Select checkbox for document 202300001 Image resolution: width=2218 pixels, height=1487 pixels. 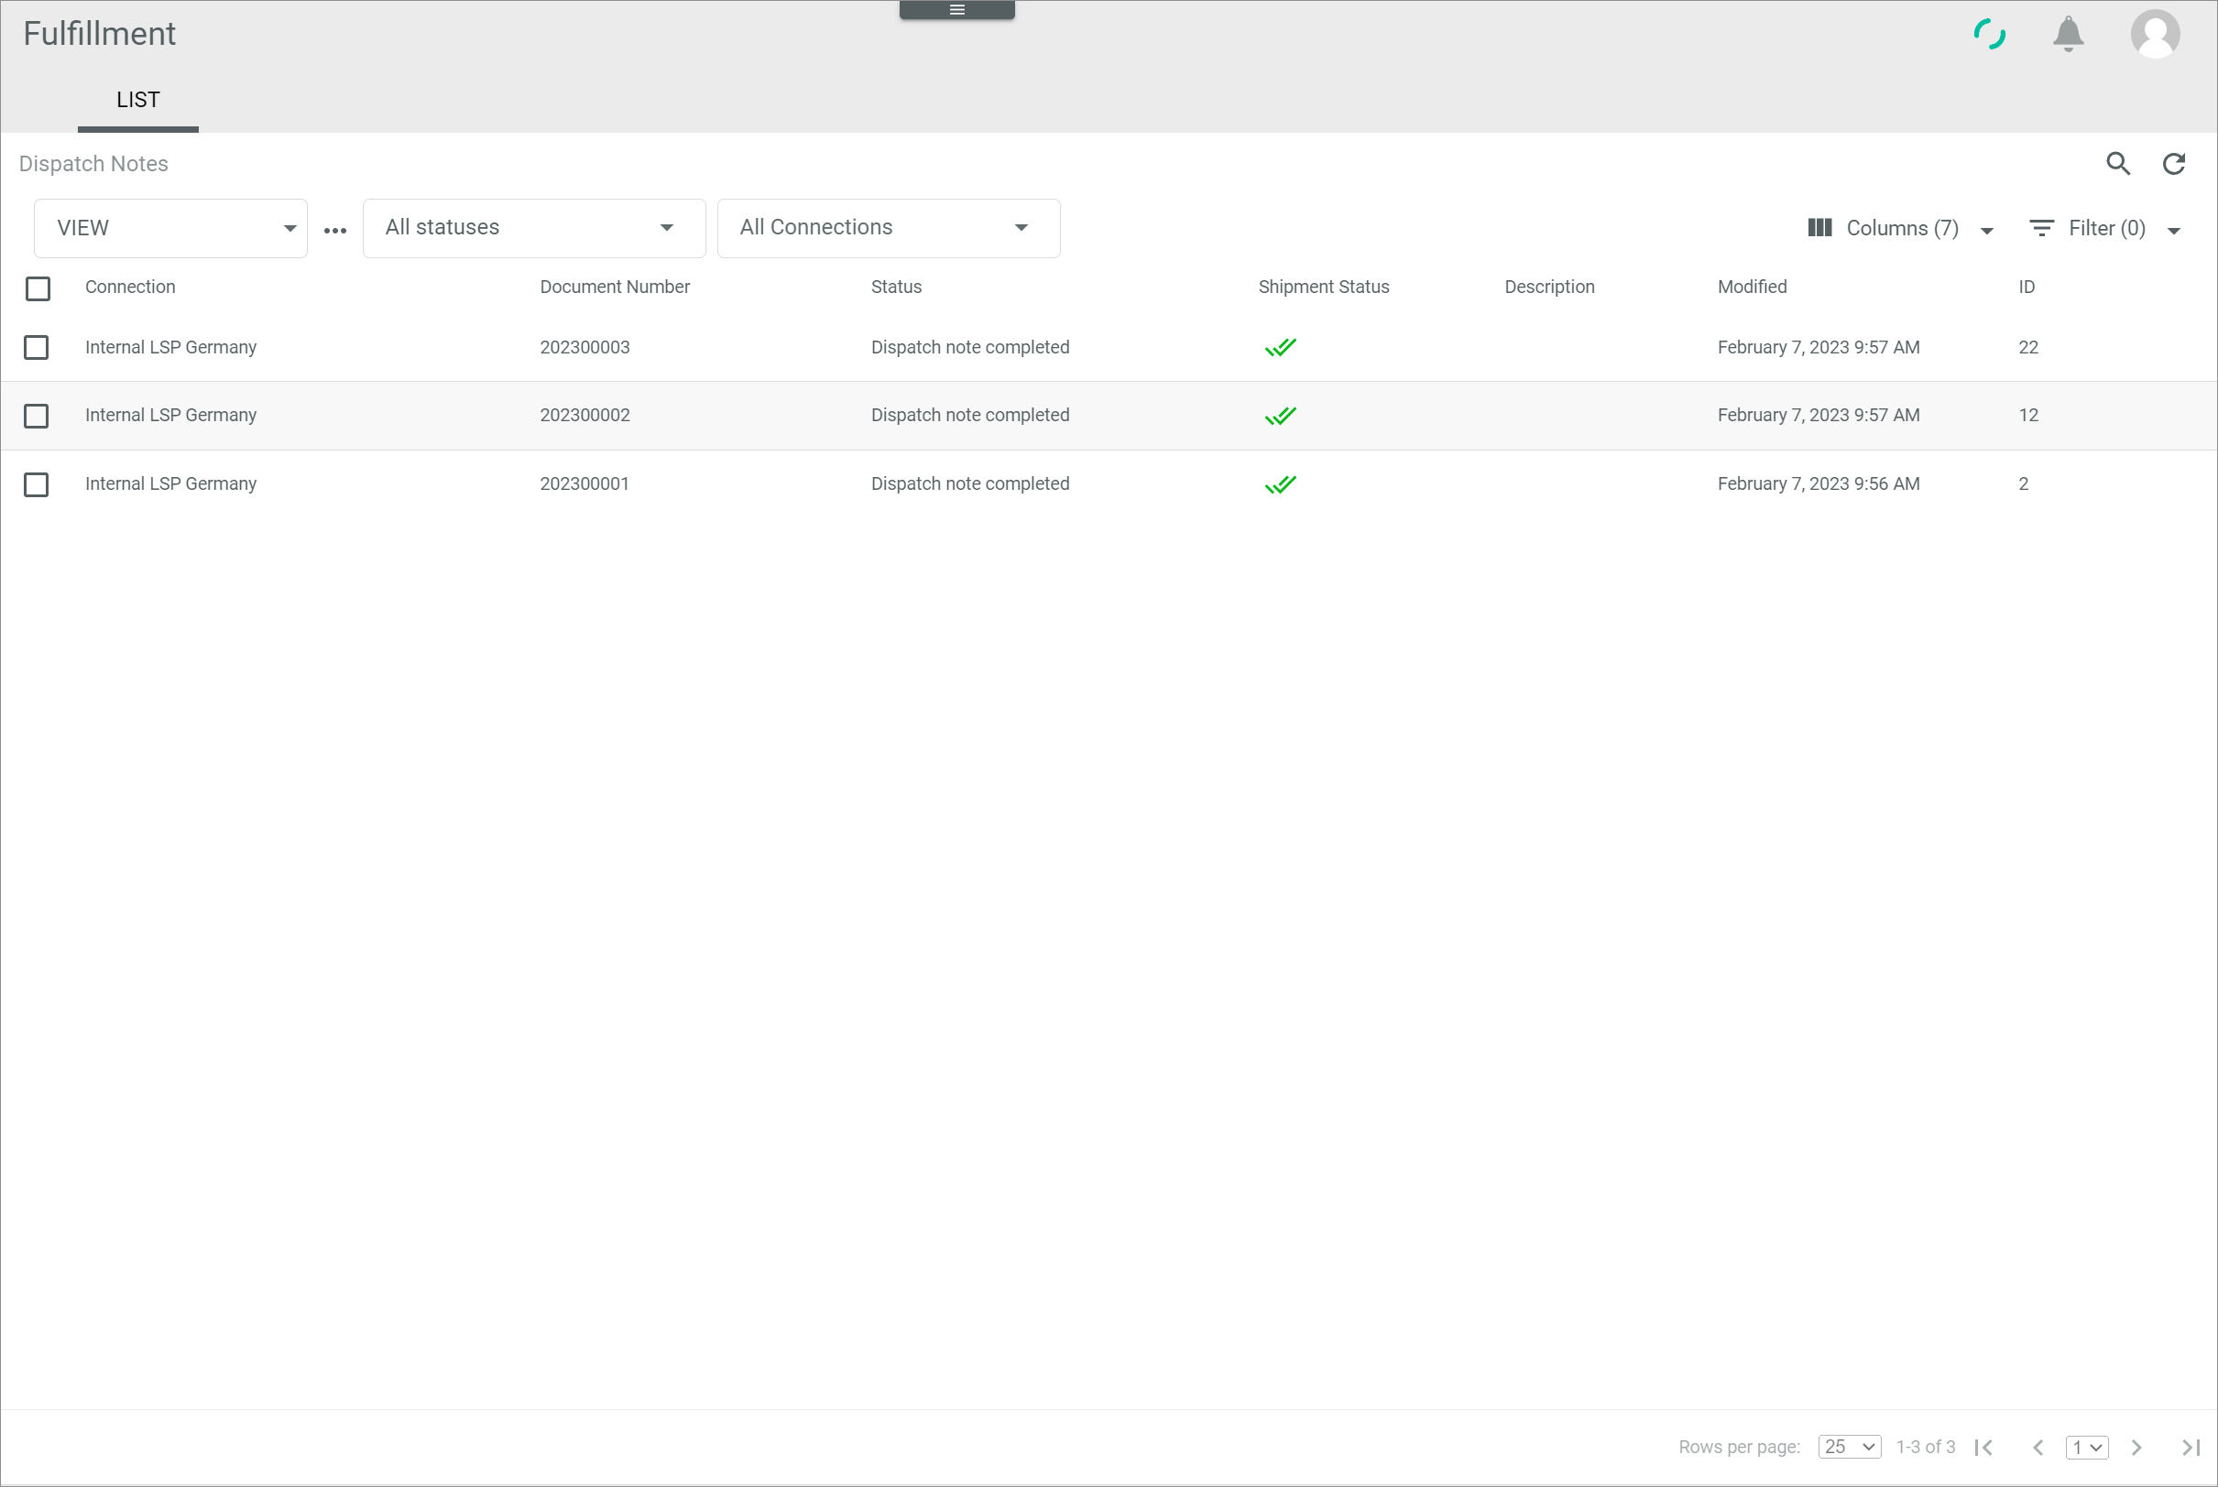(x=36, y=484)
